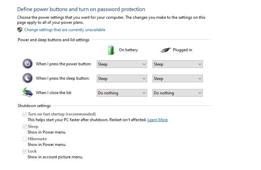Open sleep button On battery dropdown
The image size is (261, 170).
(122, 79)
